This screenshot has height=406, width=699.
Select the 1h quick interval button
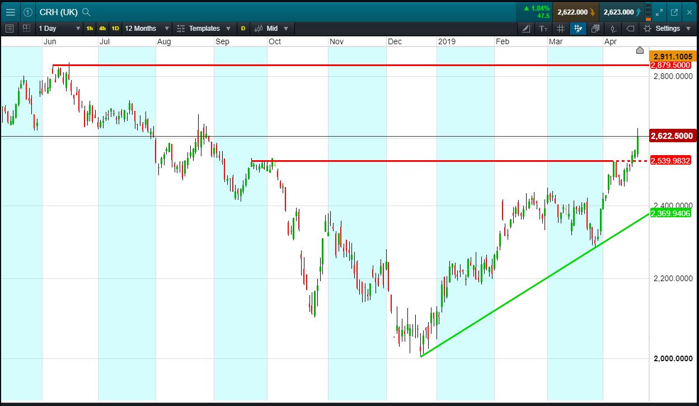point(90,28)
